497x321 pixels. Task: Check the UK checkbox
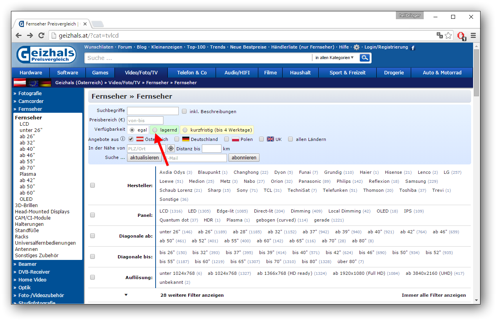pos(261,139)
